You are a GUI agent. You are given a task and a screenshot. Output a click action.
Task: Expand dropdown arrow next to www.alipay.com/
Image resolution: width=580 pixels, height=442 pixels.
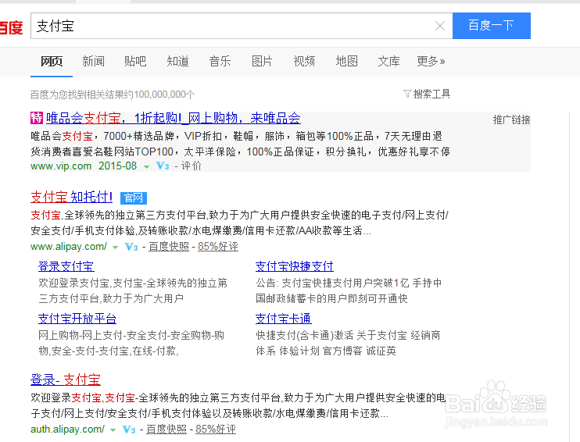(116, 248)
